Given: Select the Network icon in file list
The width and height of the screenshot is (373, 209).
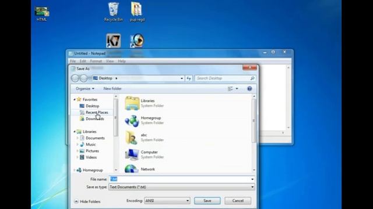Looking at the screenshot, I should click(x=132, y=169).
